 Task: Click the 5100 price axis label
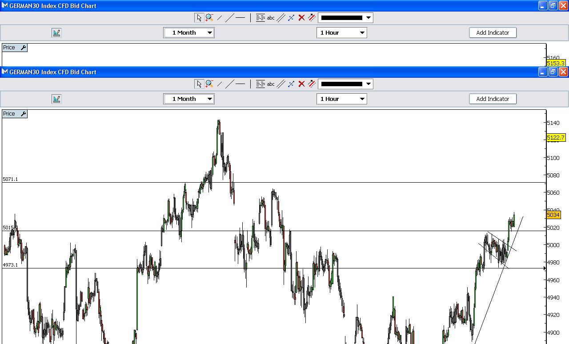click(553, 158)
